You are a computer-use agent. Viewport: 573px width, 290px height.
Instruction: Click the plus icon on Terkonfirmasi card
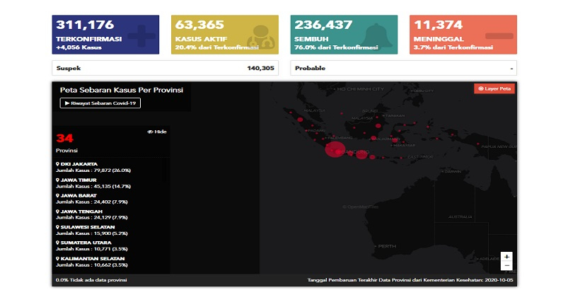141,36
